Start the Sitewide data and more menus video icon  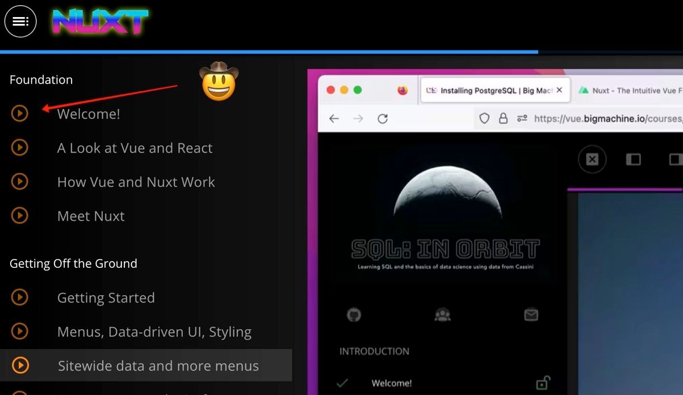pos(20,365)
